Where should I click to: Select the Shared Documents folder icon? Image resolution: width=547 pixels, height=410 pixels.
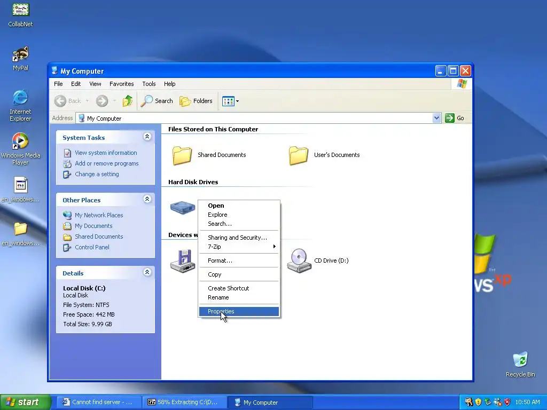[182, 155]
